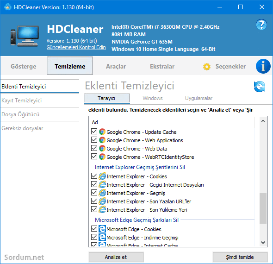Click the Analize et button
Image resolution: width=273 pixels, height=264 pixels.
[116, 257]
